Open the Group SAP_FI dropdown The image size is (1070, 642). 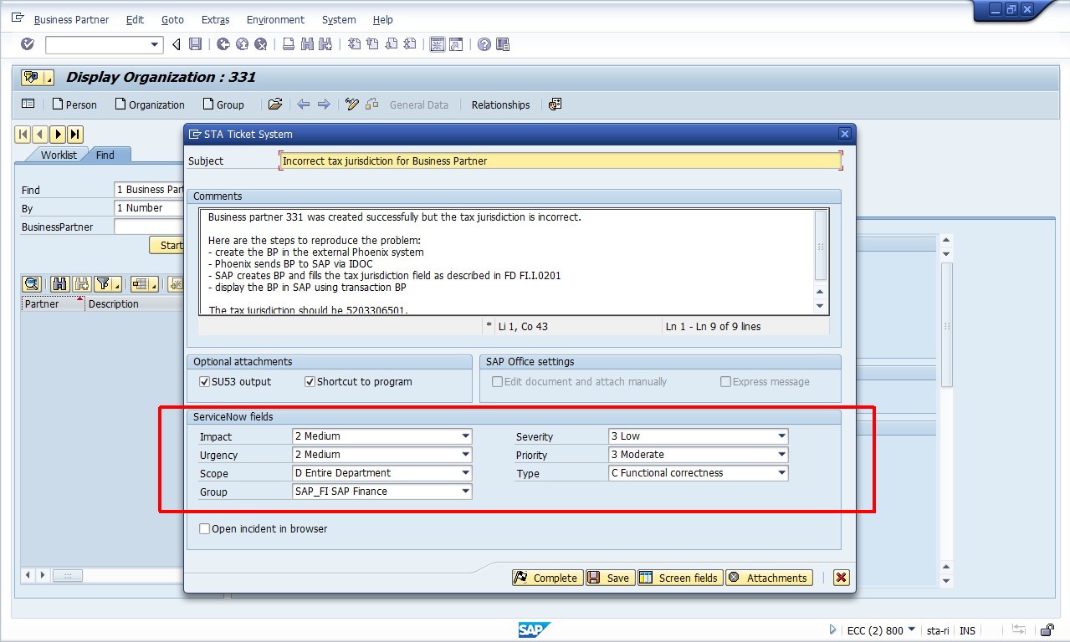click(465, 492)
